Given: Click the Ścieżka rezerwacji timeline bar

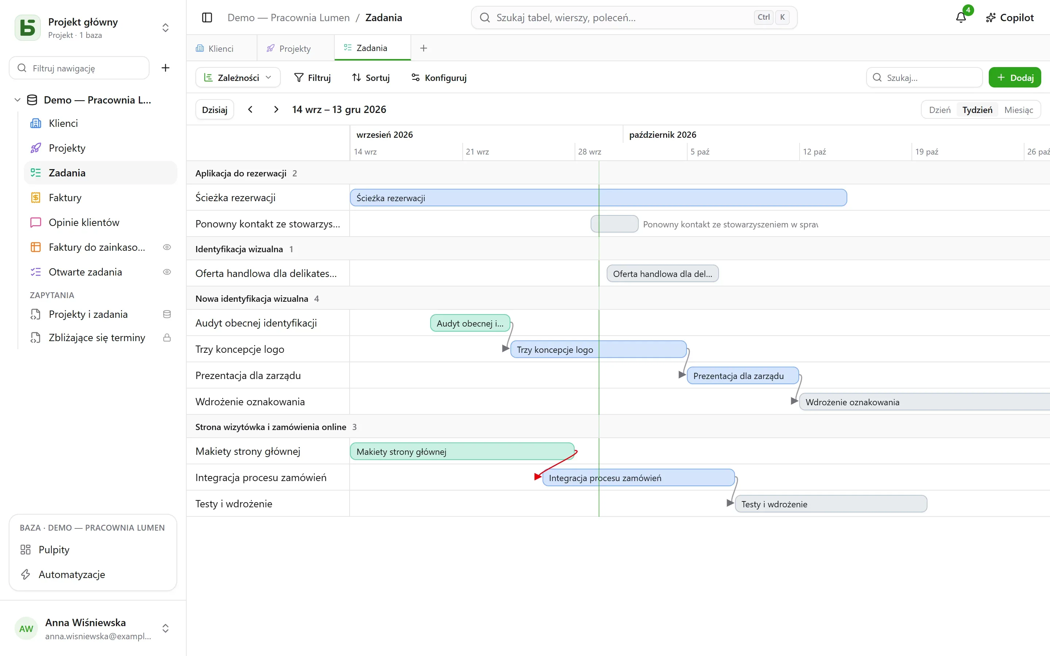Looking at the screenshot, I should [x=598, y=198].
